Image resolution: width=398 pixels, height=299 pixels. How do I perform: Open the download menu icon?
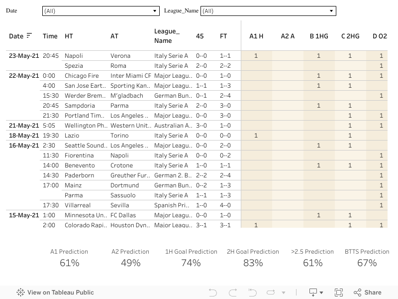coord(313,293)
